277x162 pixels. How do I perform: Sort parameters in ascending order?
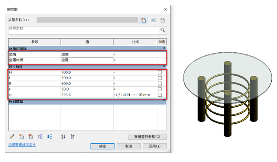point(63,136)
